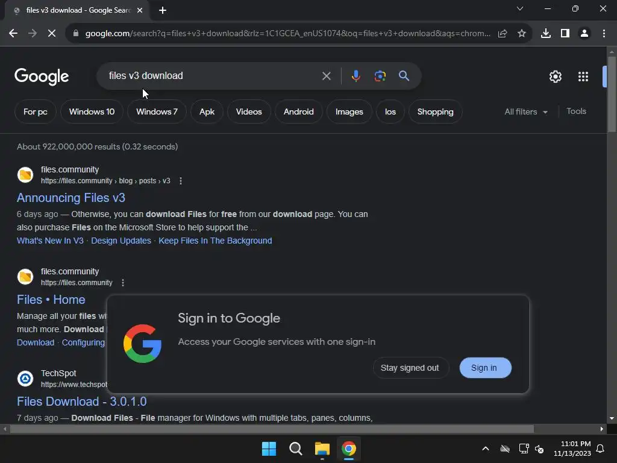Image resolution: width=617 pixels, height=463 pixels.
Task: Search by image with Google Lens icon
Action: click(380, 76)
